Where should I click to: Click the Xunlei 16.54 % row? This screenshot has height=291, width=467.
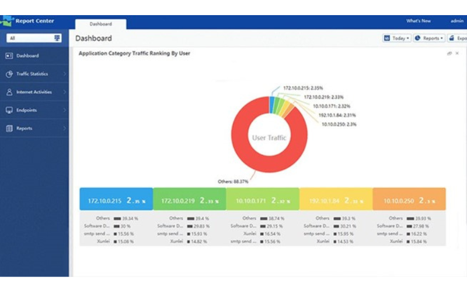click(262, 234)
